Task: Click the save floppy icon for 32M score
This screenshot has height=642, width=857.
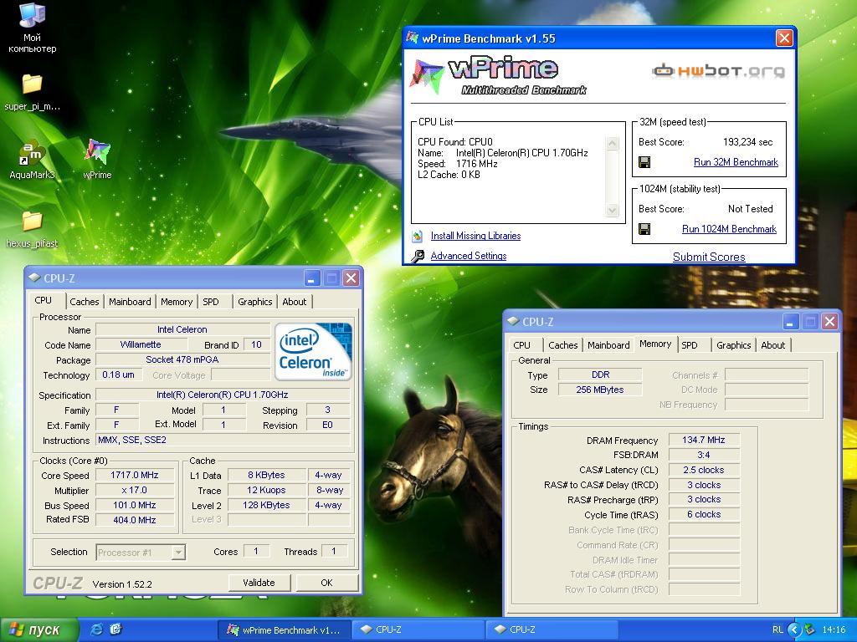Action: [x=644, y=162]
